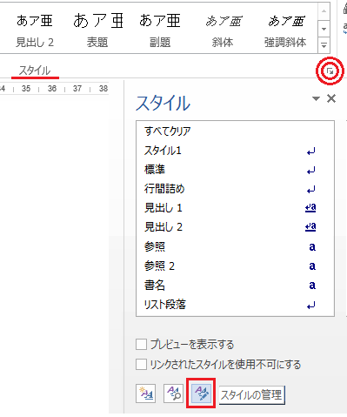Click the linked style icon beside 見出し 1

(x=310, y=208)
